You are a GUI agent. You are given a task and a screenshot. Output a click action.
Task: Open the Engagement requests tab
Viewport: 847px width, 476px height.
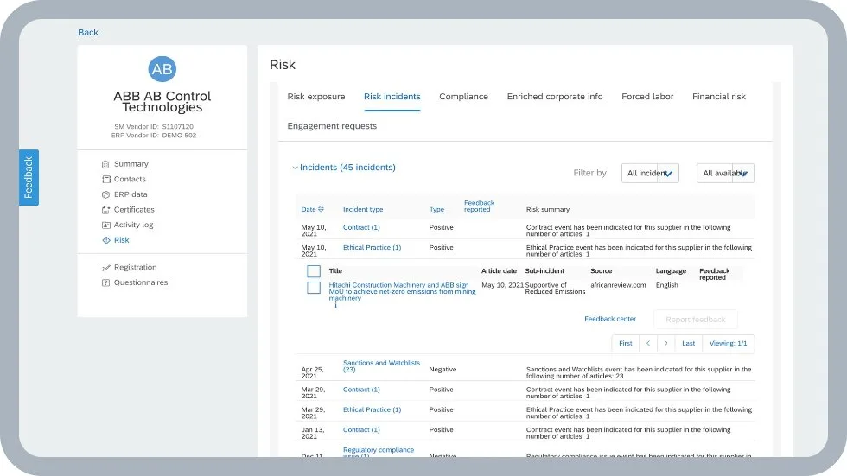pyautogui.click(x=332, y=126)
